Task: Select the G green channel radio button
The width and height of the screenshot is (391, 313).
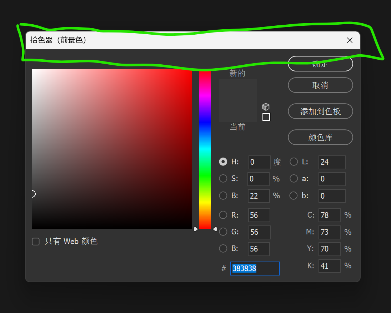Action: (x=223, y=232)
